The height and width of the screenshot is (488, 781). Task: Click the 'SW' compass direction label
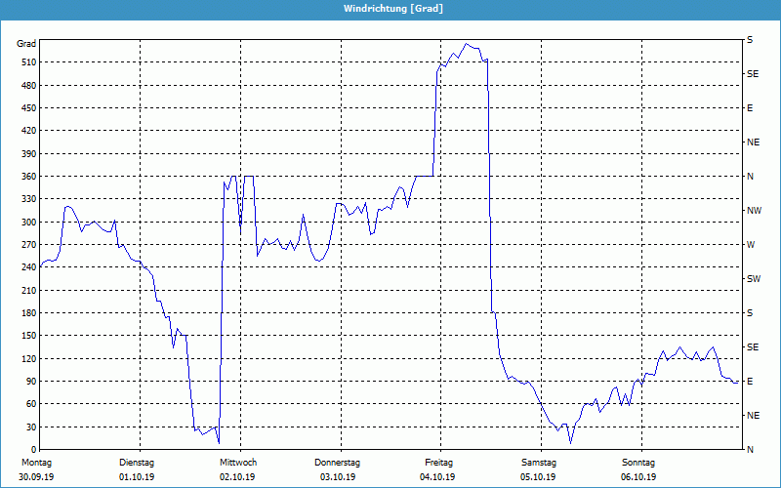tap(754, 279)
